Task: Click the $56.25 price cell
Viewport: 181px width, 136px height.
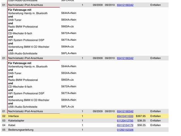Action: 141,125
